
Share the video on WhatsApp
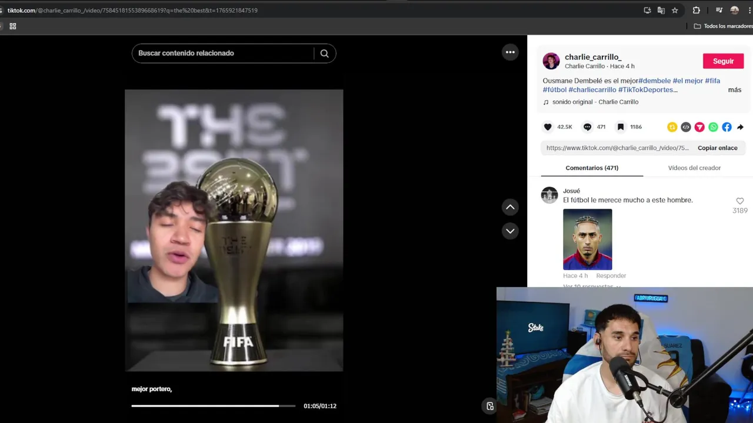point(713,127)
